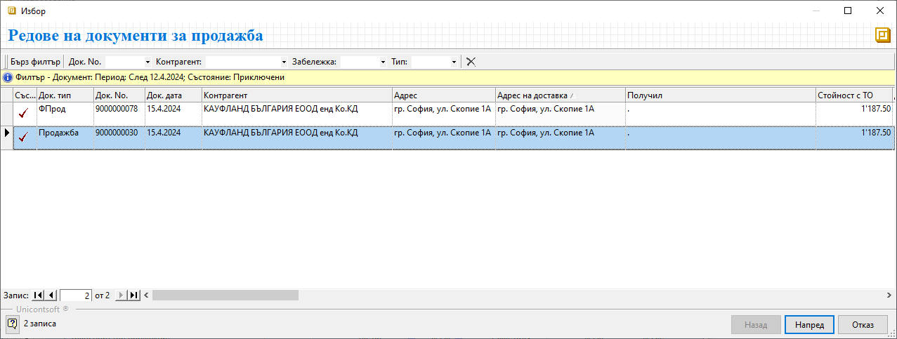Click the horizontal scrollbar thumb

(x=225, y=295)
